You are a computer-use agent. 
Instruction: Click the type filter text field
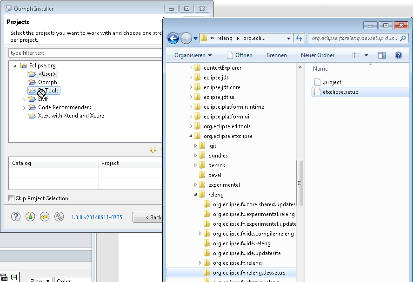(x=86, y=53)
